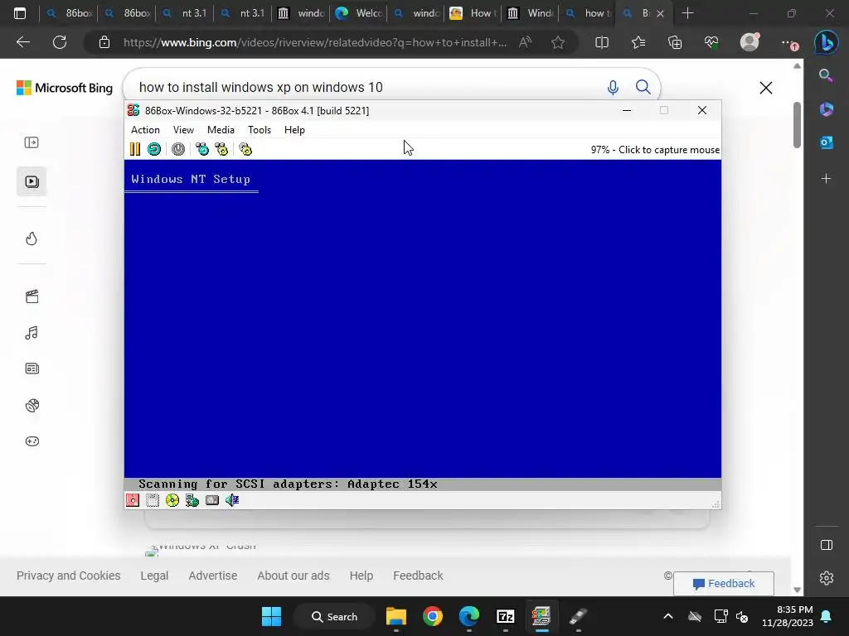Image resolution: width=849 pixels, height=636 pixels.
Task: Start Read aloud in Edge
Action: [525, 42]
